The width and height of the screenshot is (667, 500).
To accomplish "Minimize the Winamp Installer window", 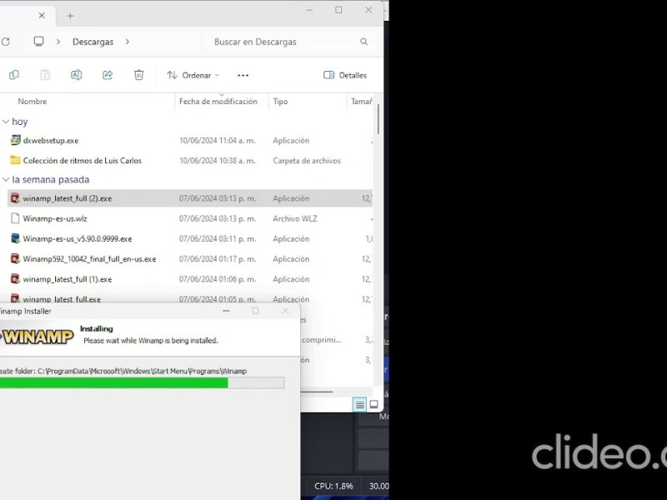I will click(x=226, y=311).
